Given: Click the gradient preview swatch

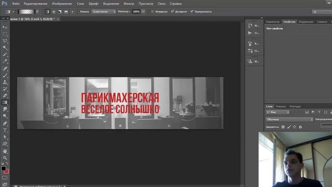Looking at the screenshot, I should pos(26,11).
